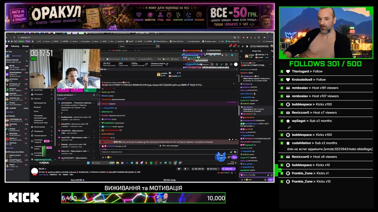Screen dimensions: 378x212
Task: Open the Browse tab
Action: pos(26,46)
